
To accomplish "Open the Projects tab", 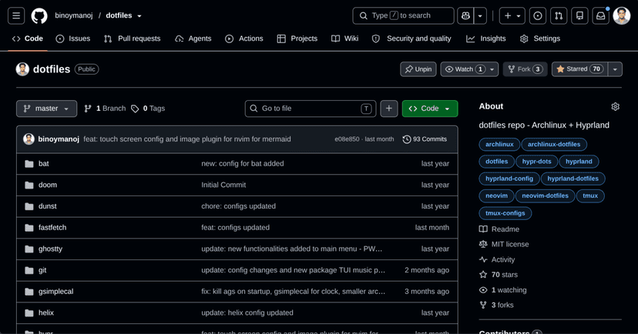I will click(x=297, y=38).
